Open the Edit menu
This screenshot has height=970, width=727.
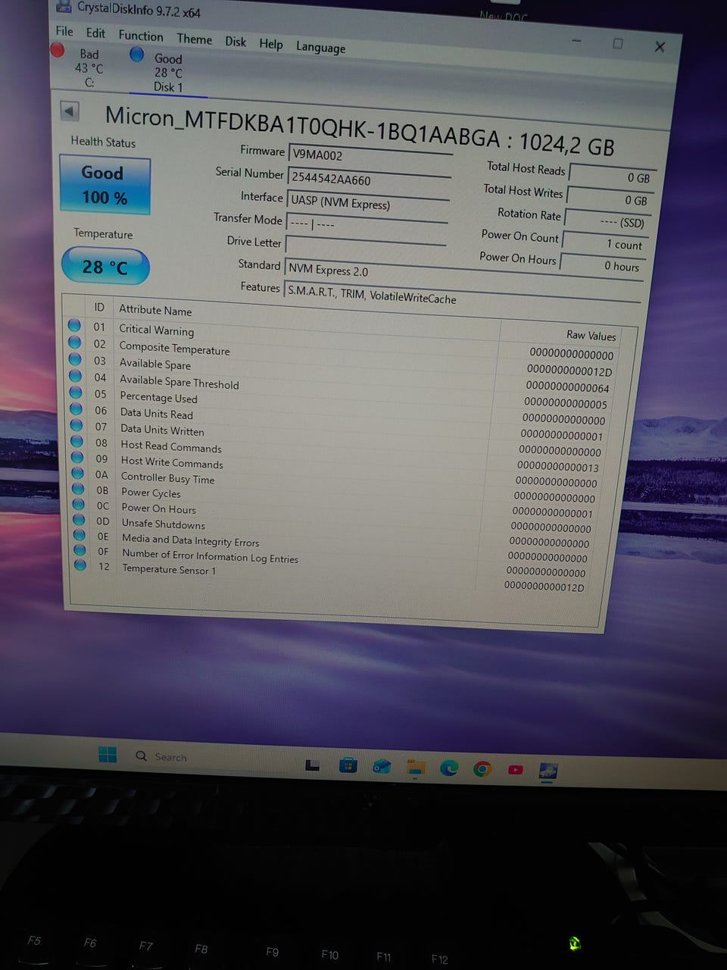(95, 33)
